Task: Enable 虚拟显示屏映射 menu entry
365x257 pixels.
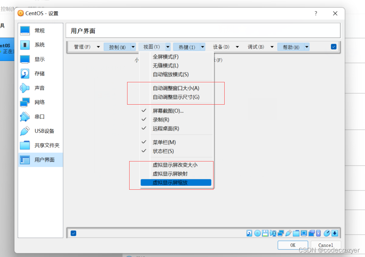Action: click(x=177, y=174)
